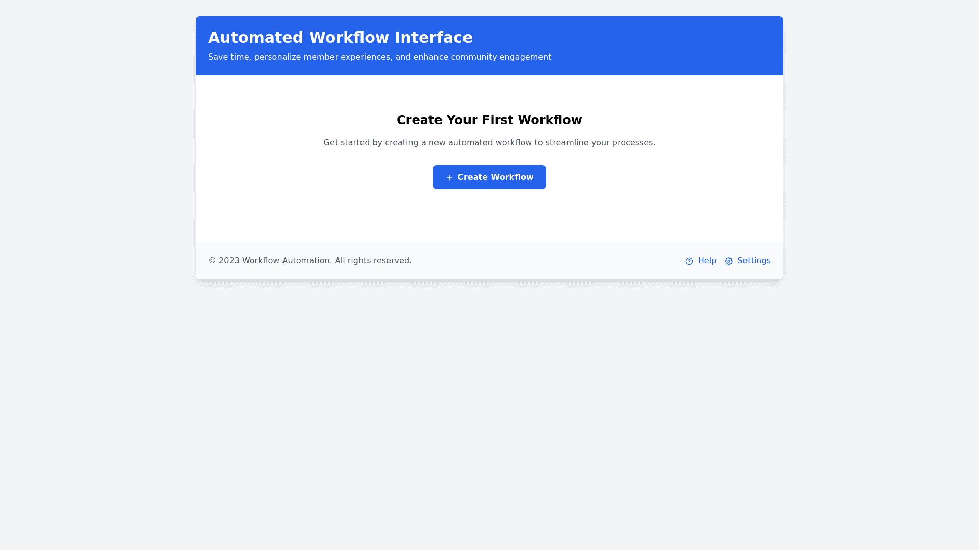
Task: Click the Create Your First Workflow heading
Action: 489,120
